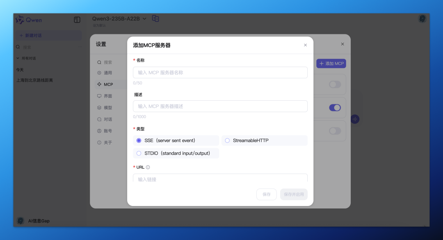443x240 pixels.
Task: Click the 界面 monitor icon
Action: click(x=99, y=96)
